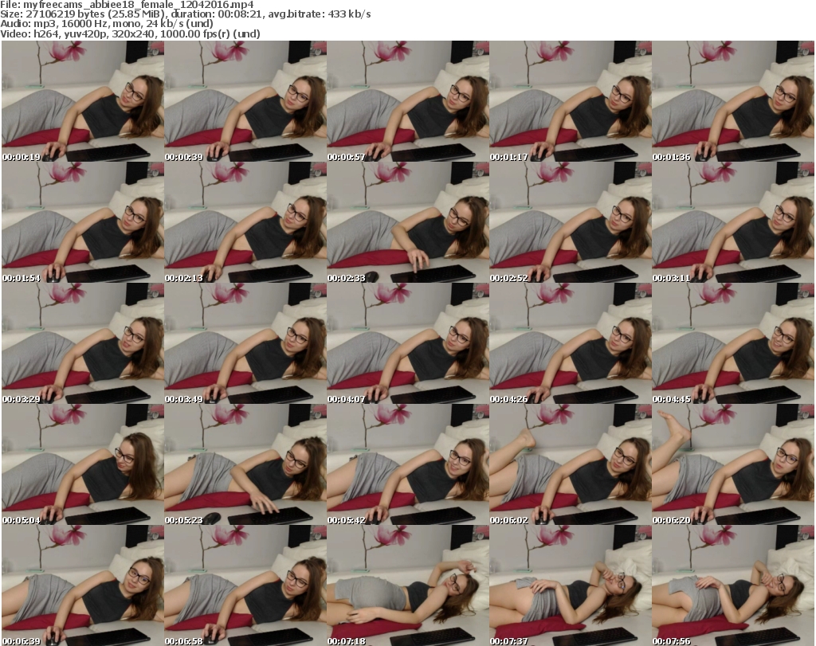Open the frame at timestamp 00:02:33
The height and width of the screenshot is (646, 816).
pos(408,222)
